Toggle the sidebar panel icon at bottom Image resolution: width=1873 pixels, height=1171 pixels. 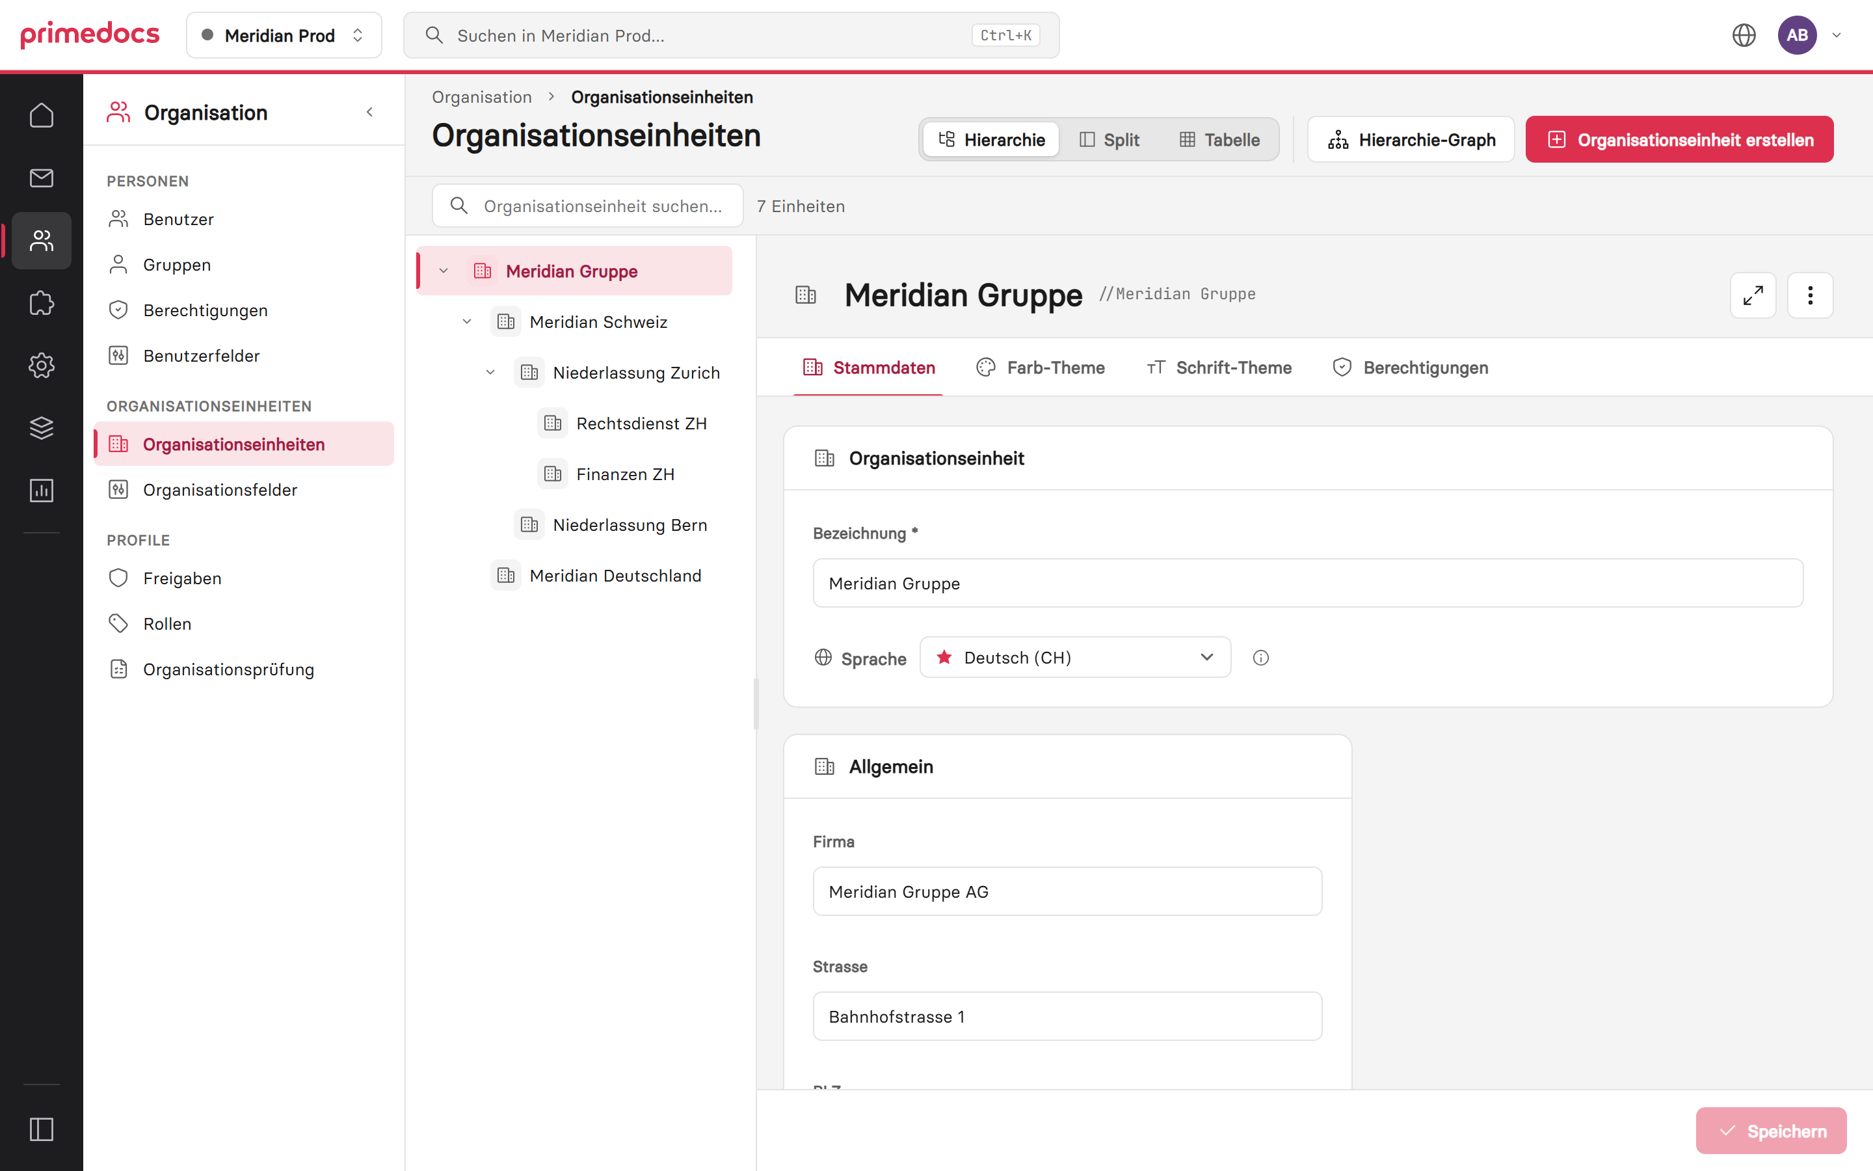point(41,1129)
